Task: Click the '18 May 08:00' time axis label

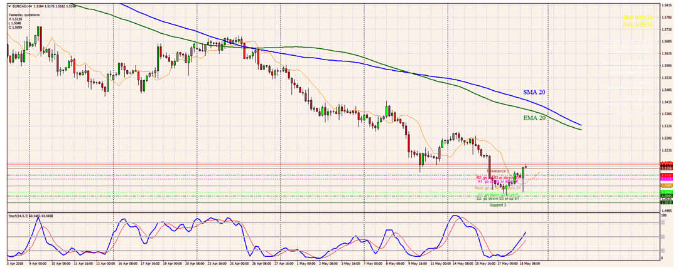Action: [531, 263]
